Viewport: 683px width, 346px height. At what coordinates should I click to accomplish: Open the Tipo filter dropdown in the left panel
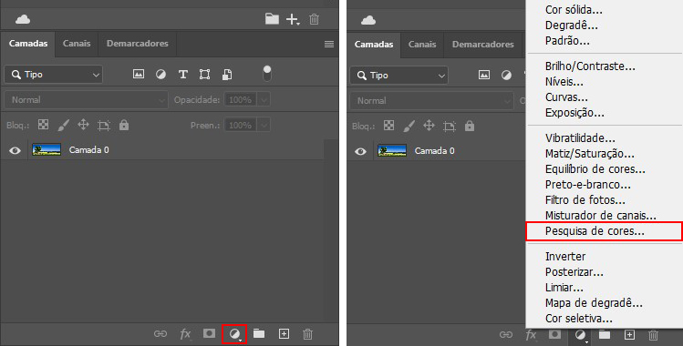(x=54, y=75)
